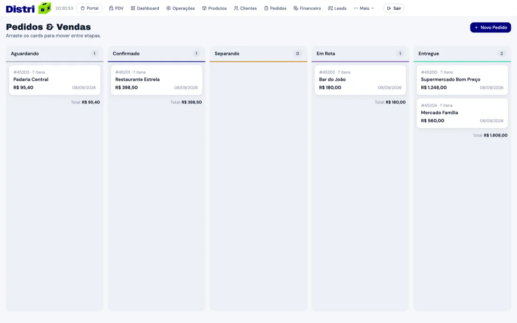Screen dimensions: 517x323
Task: Go to the Leads page
Action: (x=337, y=8)
